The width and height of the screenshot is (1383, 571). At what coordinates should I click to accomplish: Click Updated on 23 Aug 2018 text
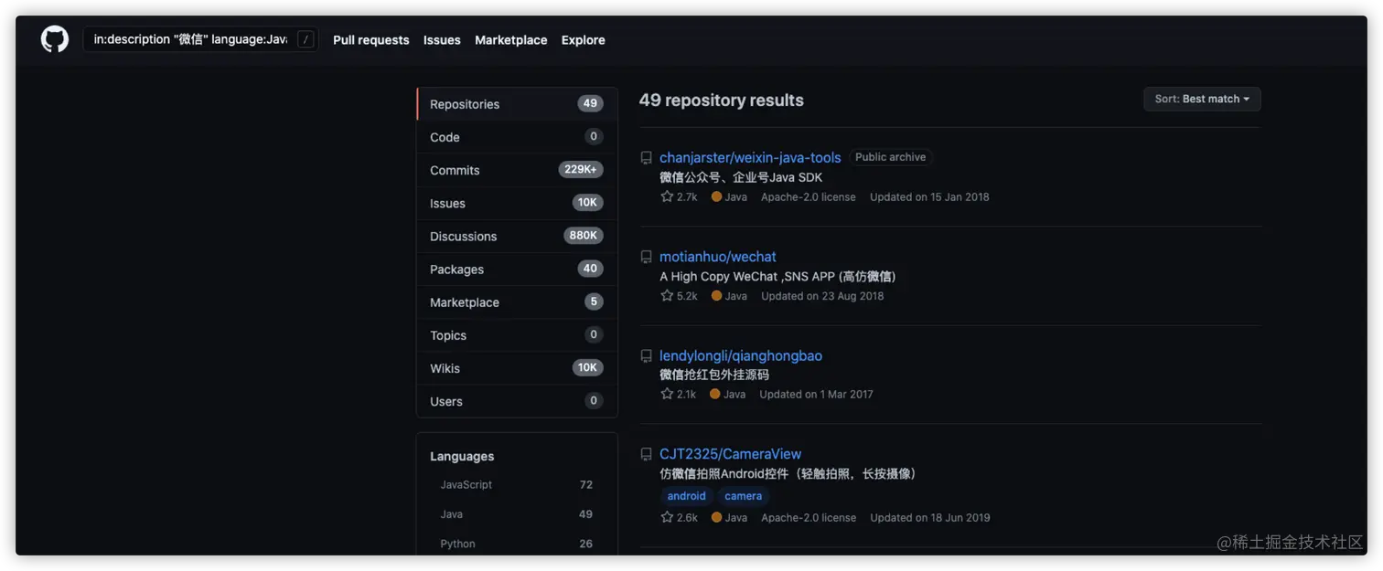(x=822, y=296)
